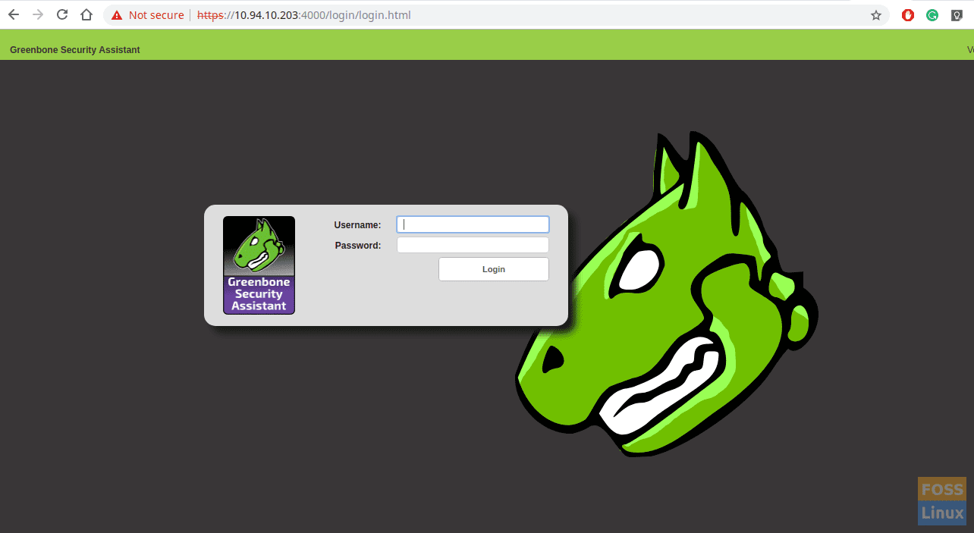The image size is (974, 533).
Task: Click the Greenbone Security Assistant header title
Action: (75, 50)
